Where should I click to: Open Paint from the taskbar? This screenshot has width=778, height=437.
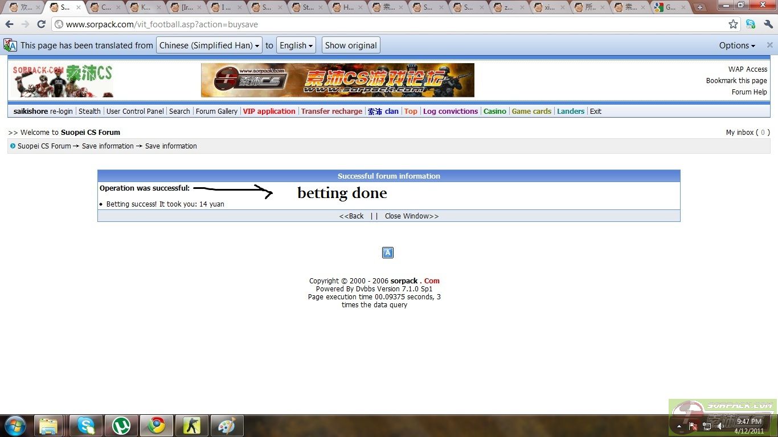[227, 425]
